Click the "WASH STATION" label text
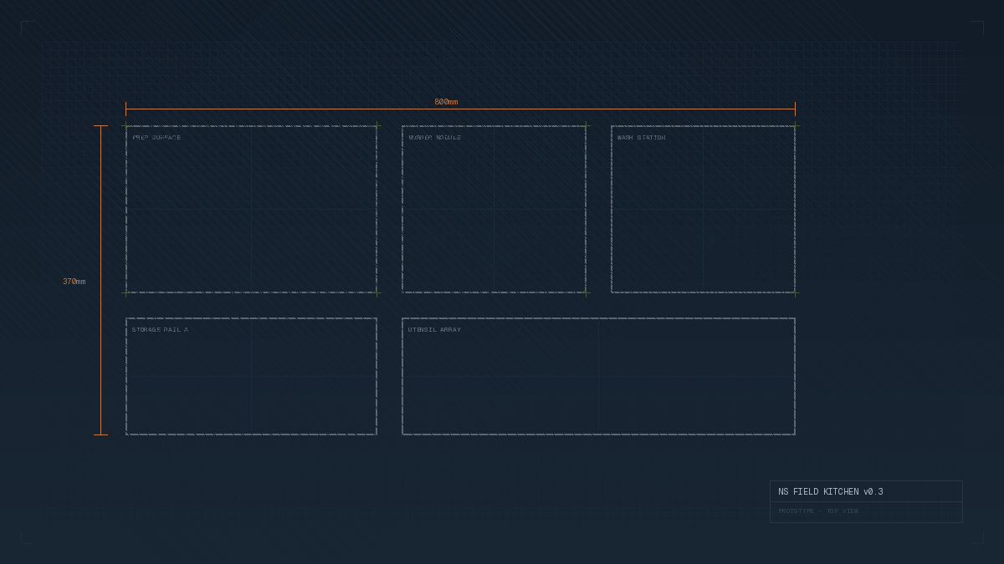The height and width of the screenshot is (564, 1004). click(641, 137)
